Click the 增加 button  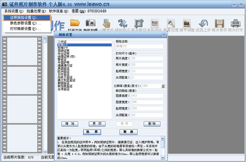coord(70,124)
